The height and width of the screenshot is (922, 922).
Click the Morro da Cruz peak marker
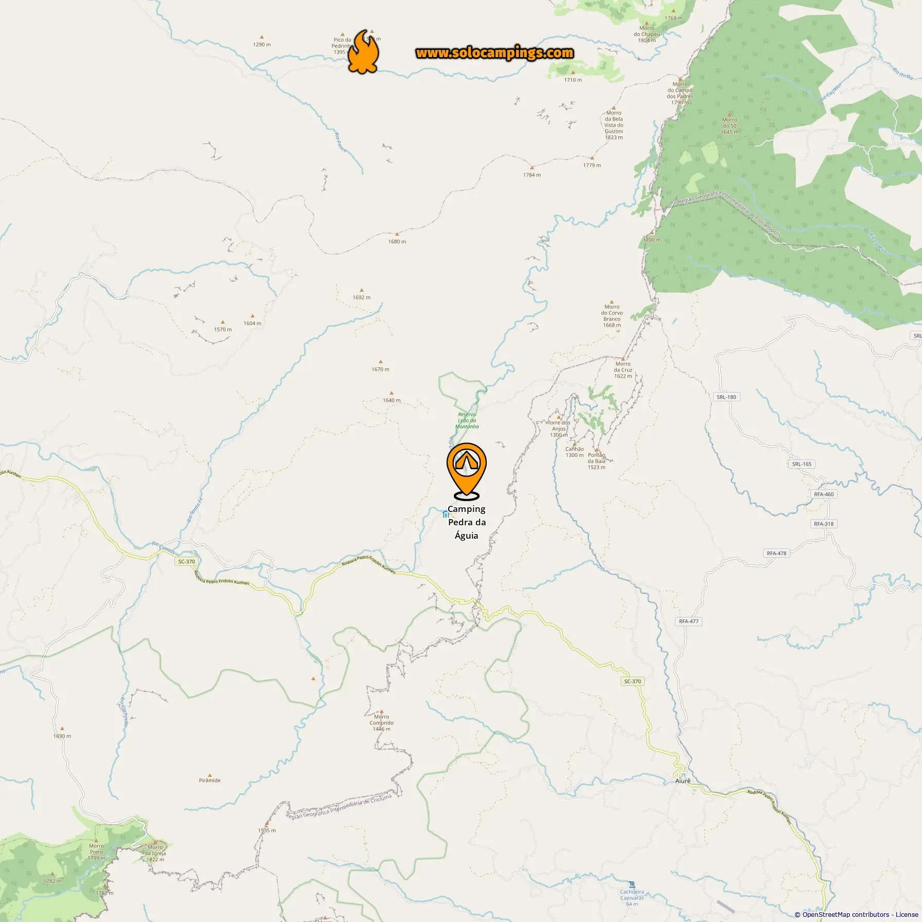pyautogui.click(x=623, y=358)
